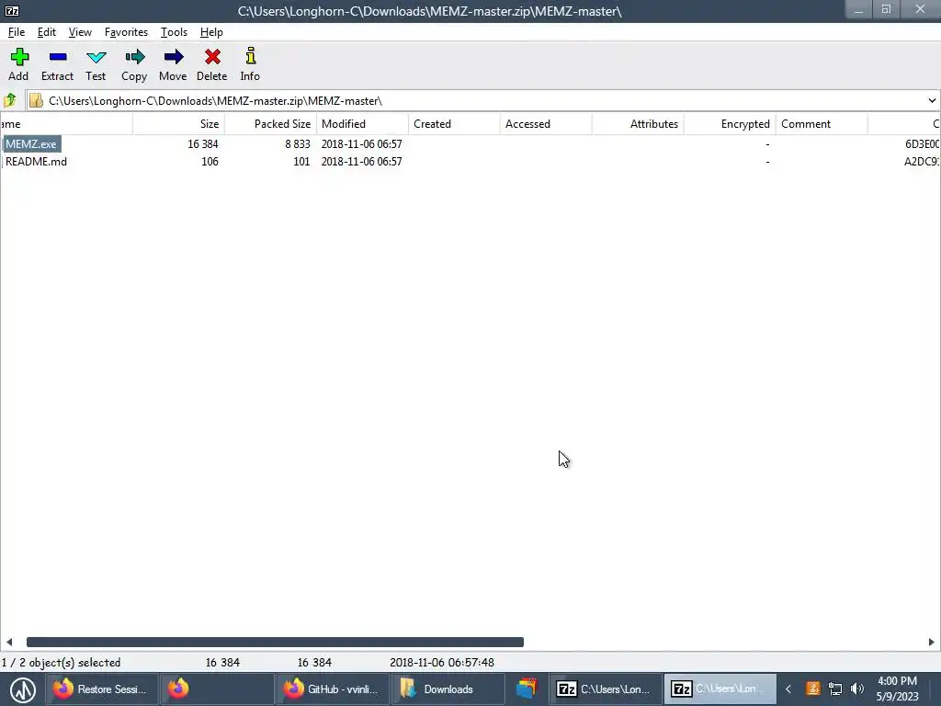
Task: Click the folder icon in address bar
Action: coord(36,100)
